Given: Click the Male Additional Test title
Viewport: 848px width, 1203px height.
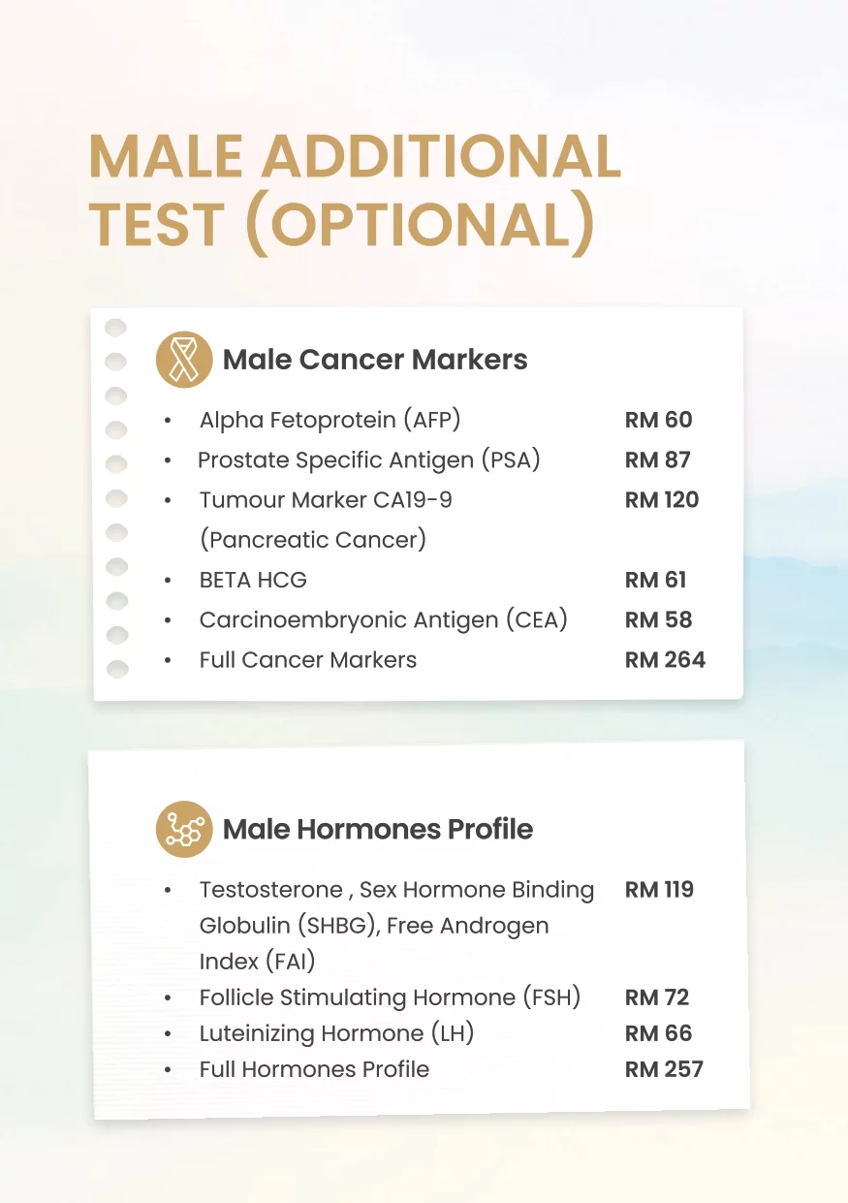Looking at the screenshot, I should pyautogui.click(x=355, y=191).
